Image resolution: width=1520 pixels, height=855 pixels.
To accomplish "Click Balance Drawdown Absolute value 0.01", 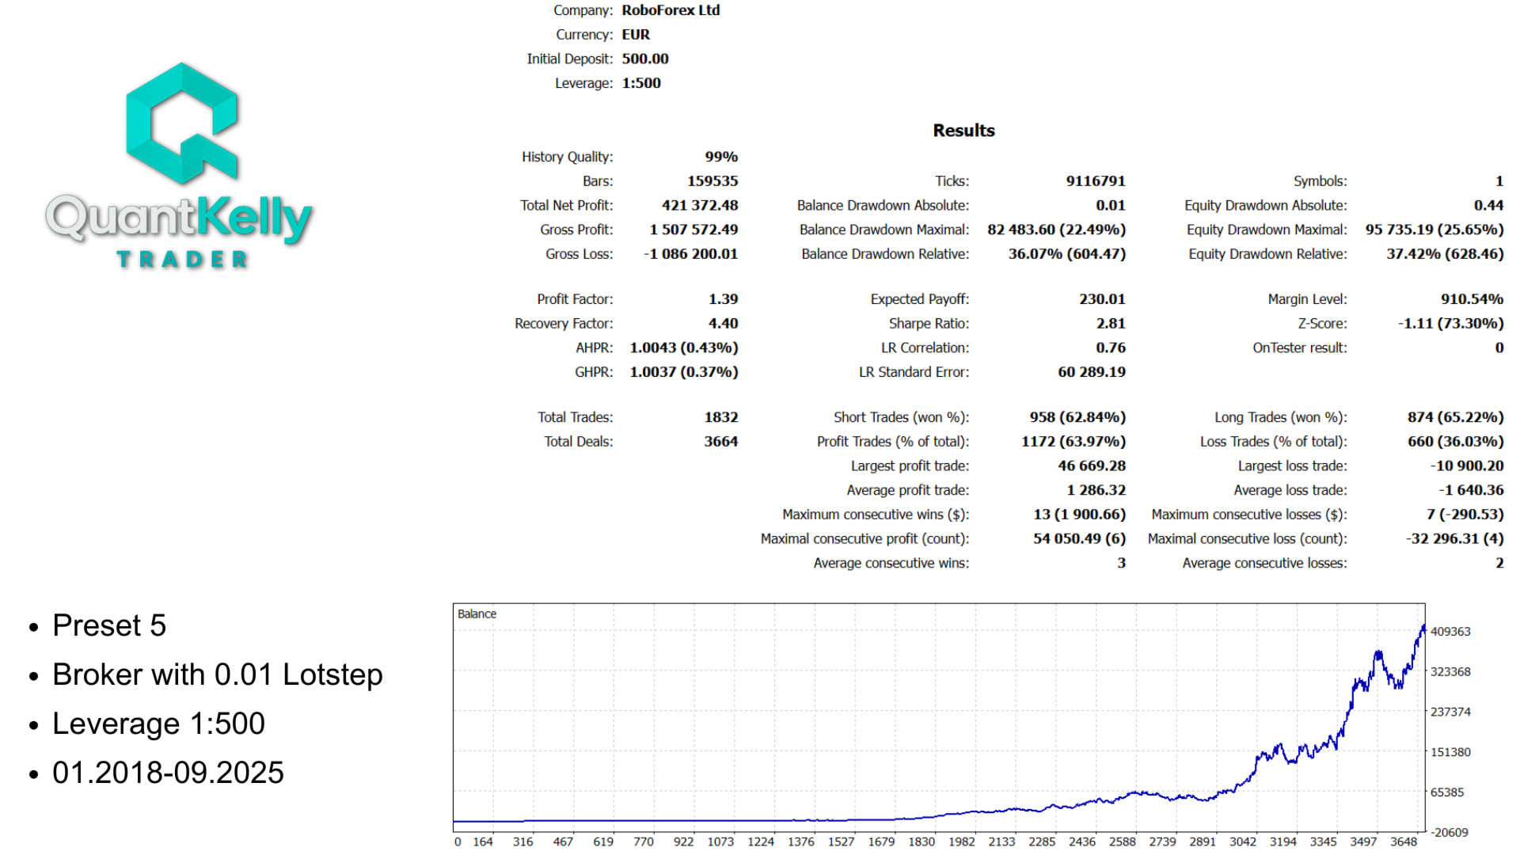I will pyautogui.click(x=1111, y=205).
